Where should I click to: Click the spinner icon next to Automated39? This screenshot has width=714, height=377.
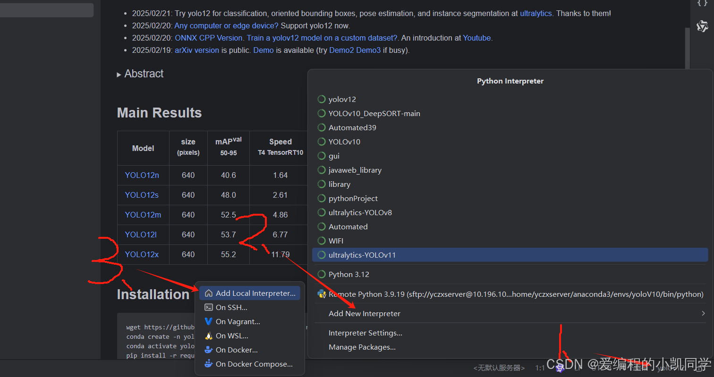(x=322, y=127)
